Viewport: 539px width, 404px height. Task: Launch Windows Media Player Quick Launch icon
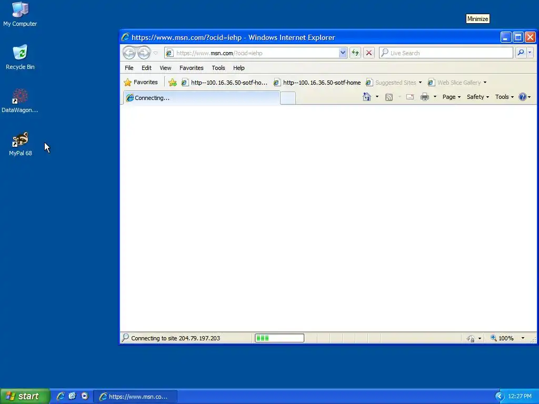click(x=85, y=396)
